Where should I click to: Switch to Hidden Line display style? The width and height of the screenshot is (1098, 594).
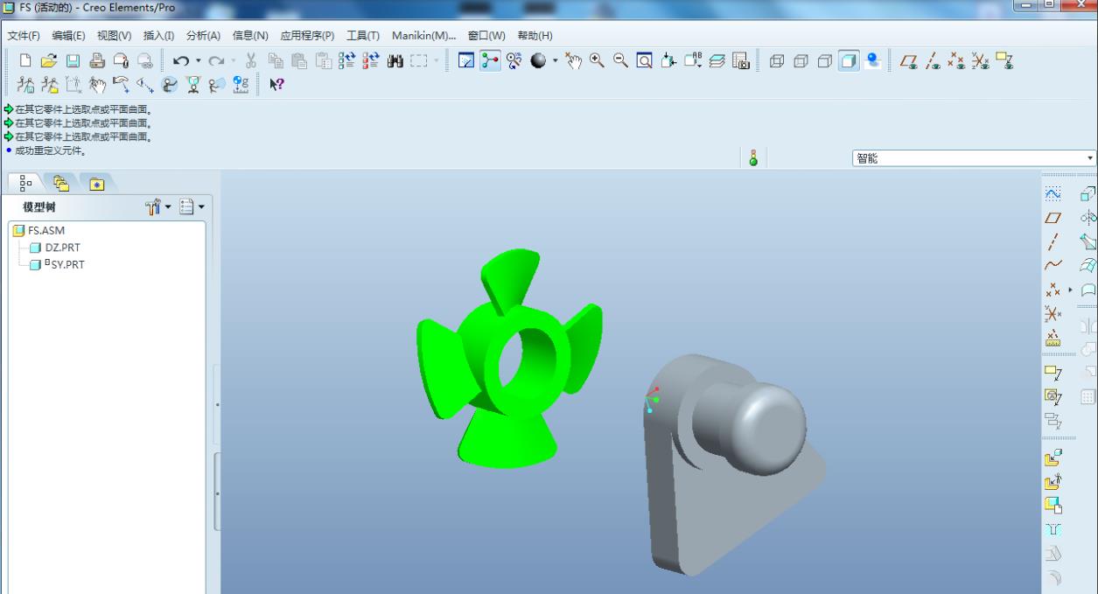[800, 61]
